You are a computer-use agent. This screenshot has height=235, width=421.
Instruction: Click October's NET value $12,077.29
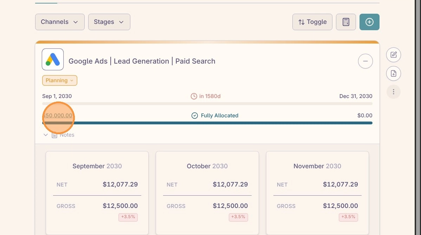231,184
